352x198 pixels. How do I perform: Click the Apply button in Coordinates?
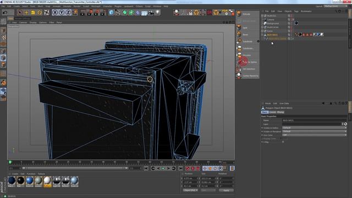tap(226, 190)
